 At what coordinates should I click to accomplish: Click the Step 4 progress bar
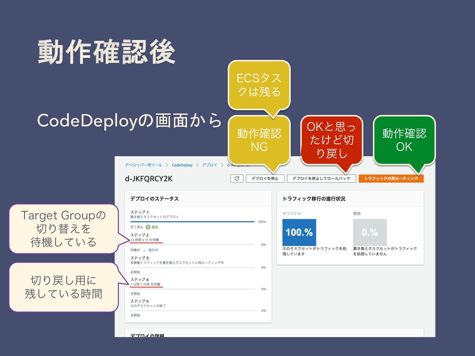click(193, 289)
